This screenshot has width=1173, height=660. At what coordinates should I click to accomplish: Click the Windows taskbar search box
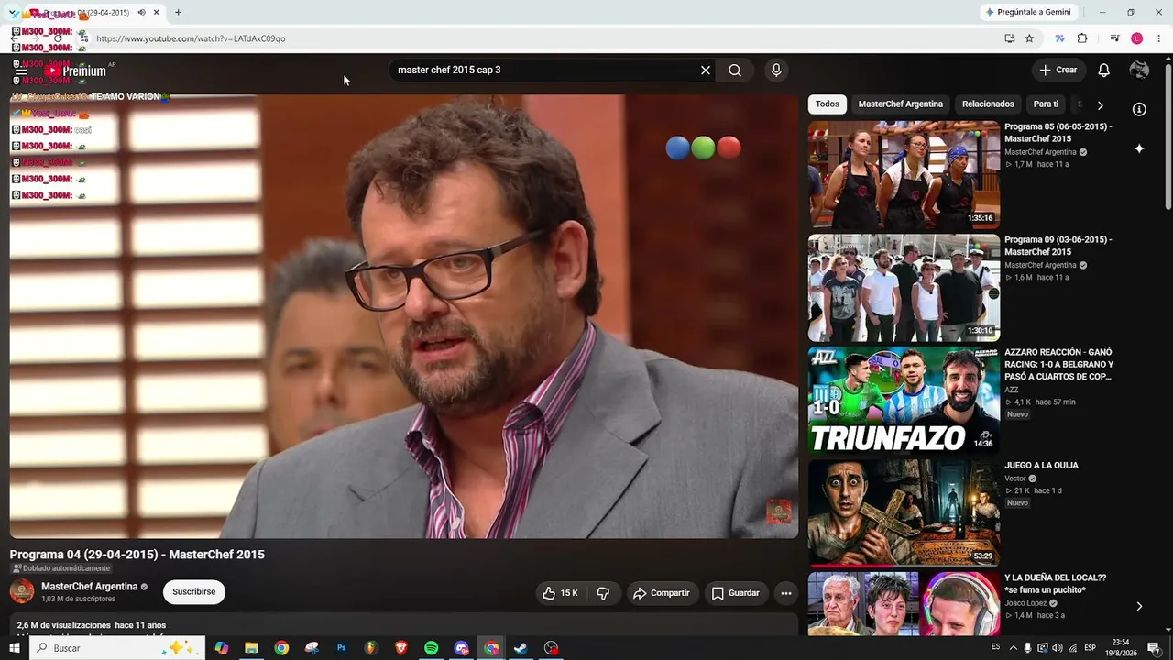117,648
